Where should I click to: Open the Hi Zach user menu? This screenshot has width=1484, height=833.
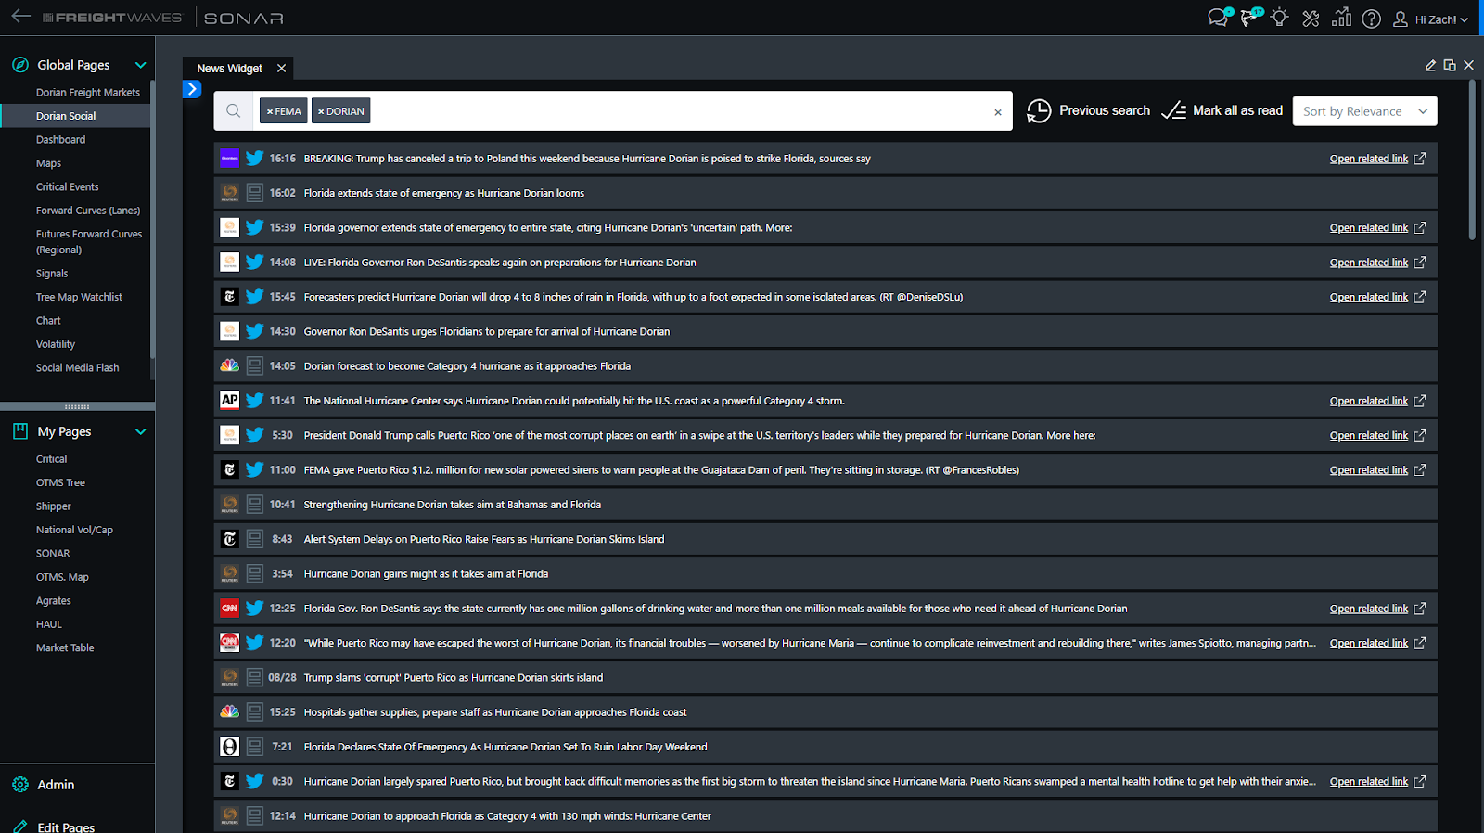[1431, 19]
